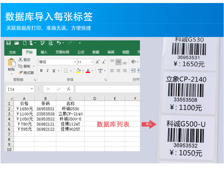
Task: Open the underline style dropdown arrow
Action: tap(59, 71)
